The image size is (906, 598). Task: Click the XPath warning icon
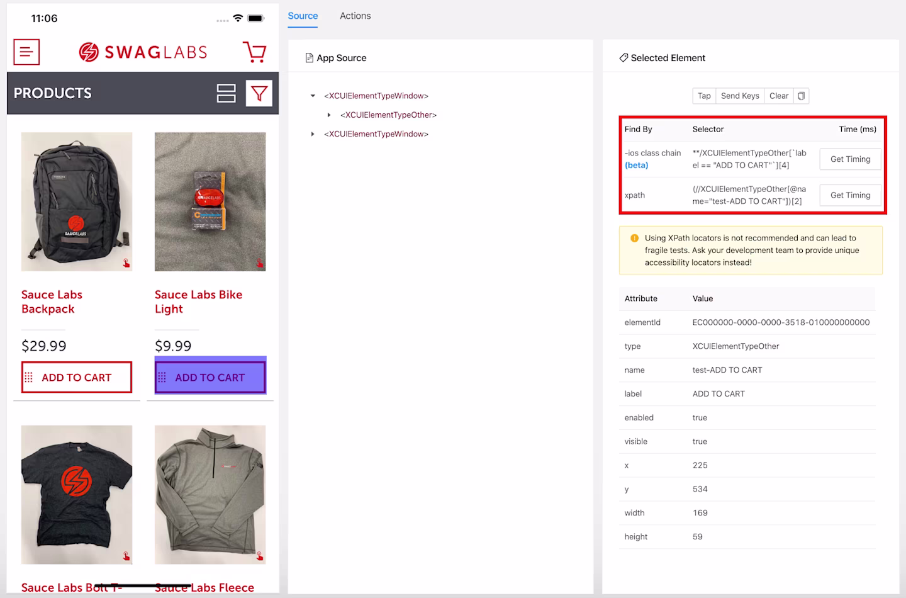click(634, 238)
